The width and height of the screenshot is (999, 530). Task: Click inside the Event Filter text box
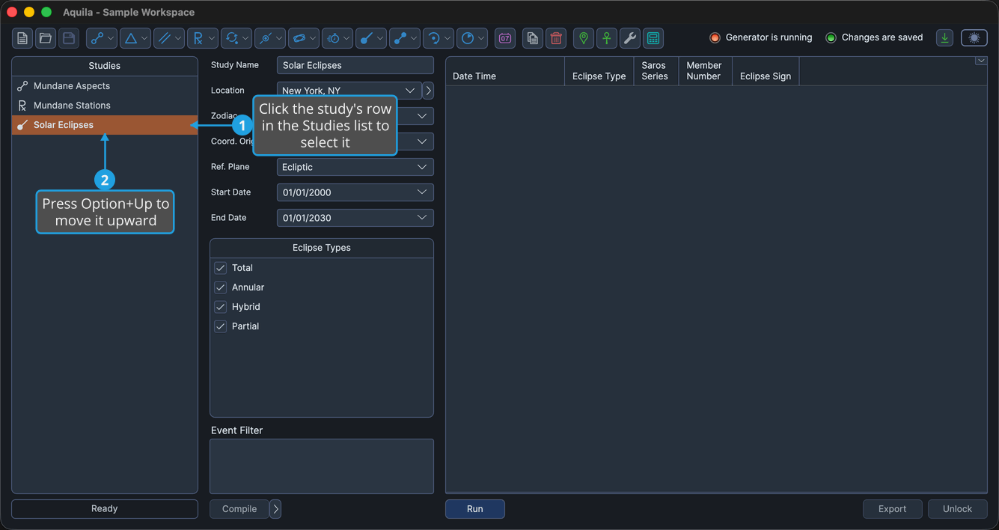322,466
